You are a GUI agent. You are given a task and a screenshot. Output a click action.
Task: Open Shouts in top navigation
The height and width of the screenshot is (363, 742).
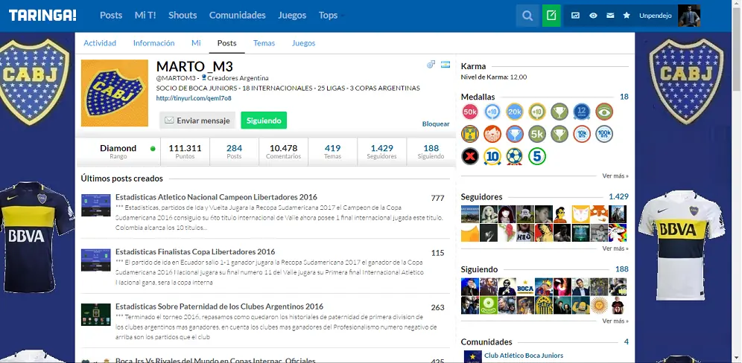[x=183, y=16]
